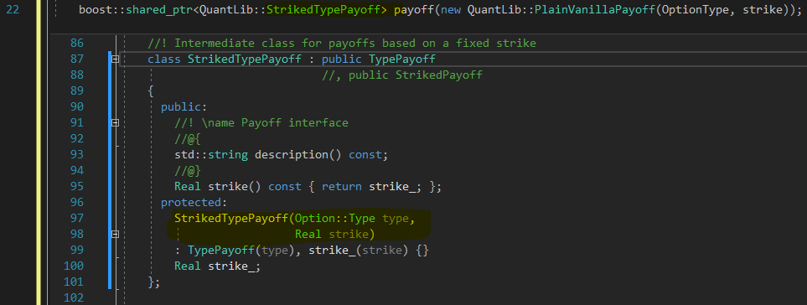
Task: Click the 'Intermediate class for payoffs' comment
Action: point(342,44)
